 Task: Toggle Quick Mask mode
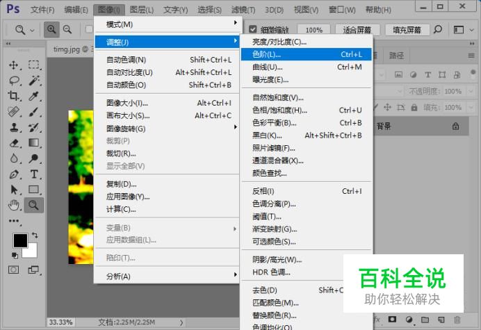coord(13,270)
